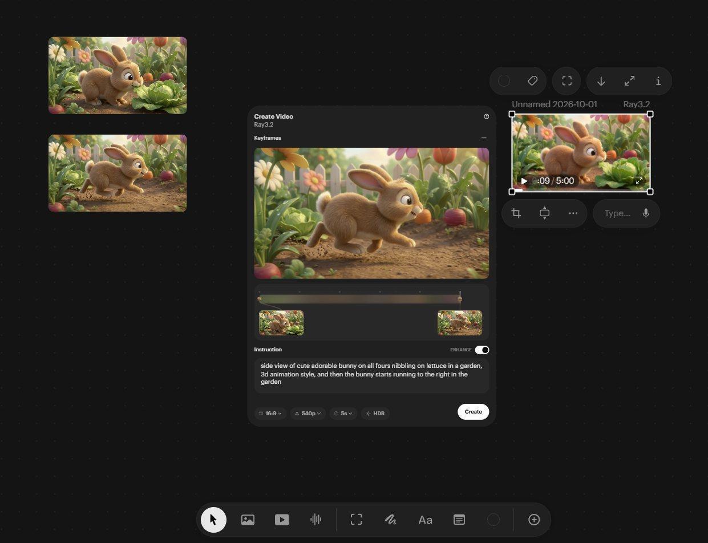The image size is (708, 543).
Task: Show video info with the i icon
Action: tap(658, 81)
